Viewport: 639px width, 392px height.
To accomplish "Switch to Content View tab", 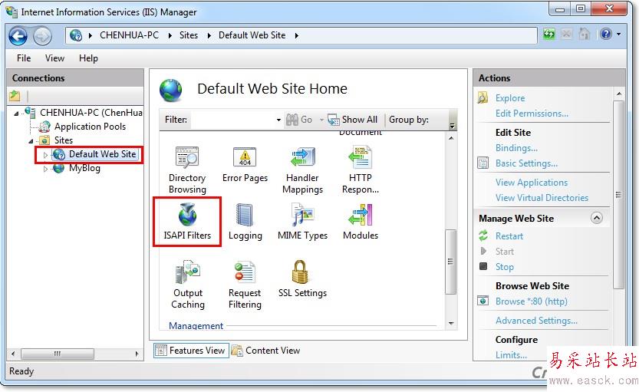I will tap(266, 351).
